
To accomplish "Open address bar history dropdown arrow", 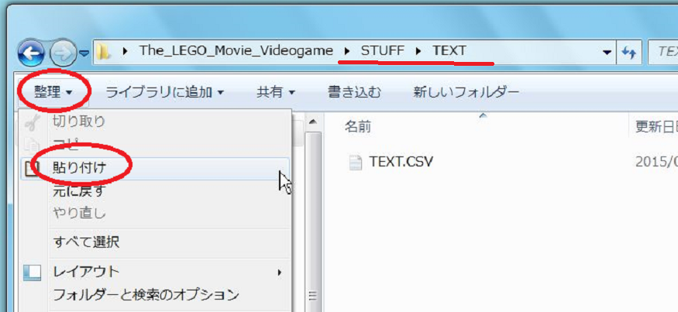I will pos(607,53).
